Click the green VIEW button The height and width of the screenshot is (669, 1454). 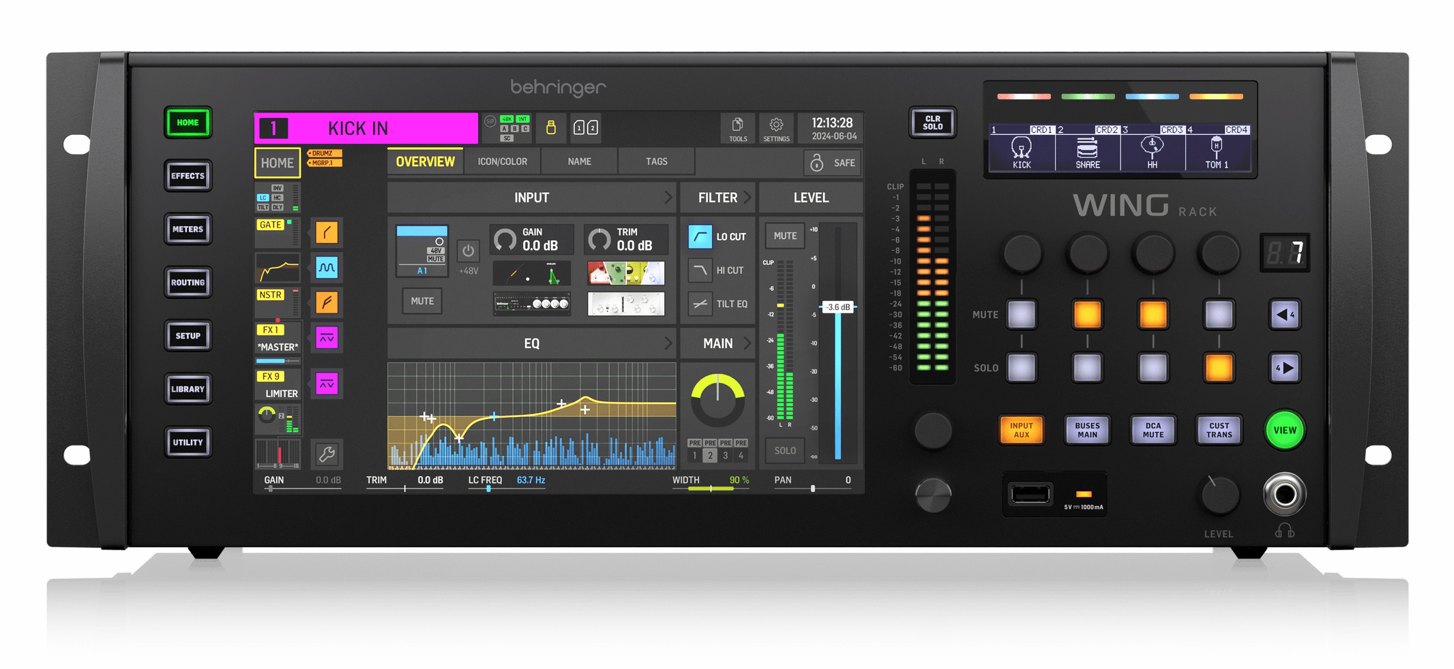pyautogui.click(x=1285, y=430)
